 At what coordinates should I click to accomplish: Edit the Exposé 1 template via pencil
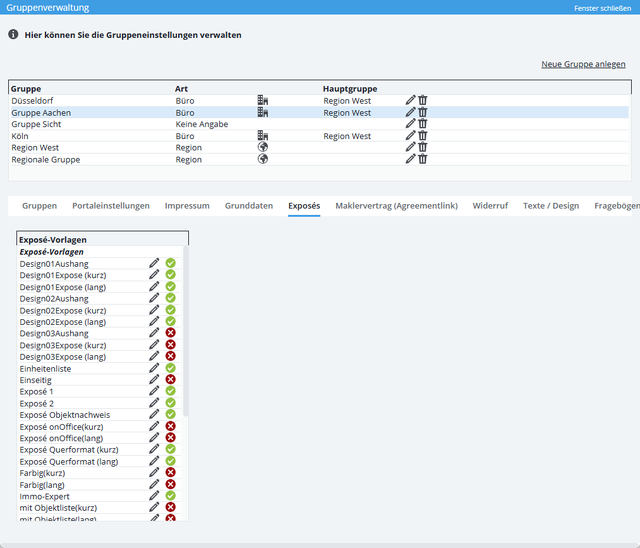coord(154,391)
